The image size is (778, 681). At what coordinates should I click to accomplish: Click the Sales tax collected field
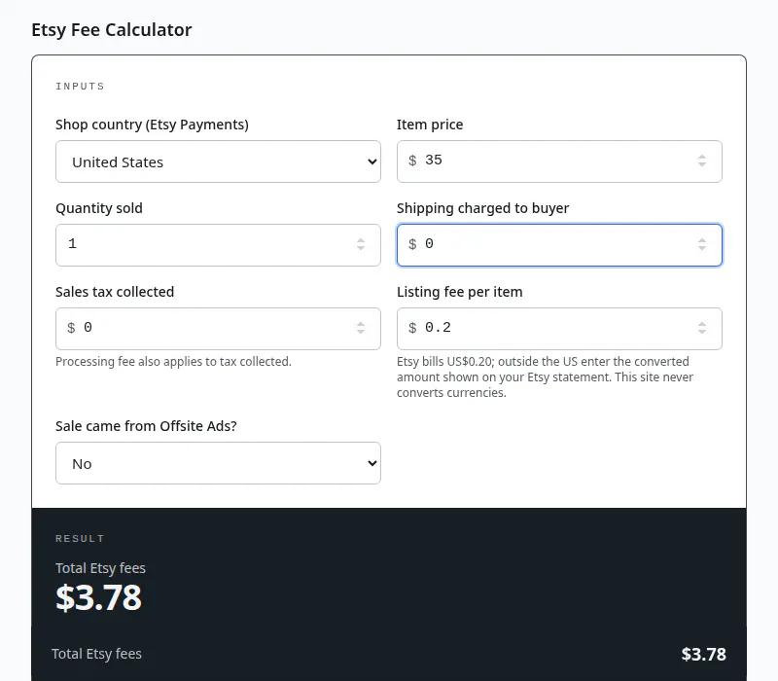(218, 329)
